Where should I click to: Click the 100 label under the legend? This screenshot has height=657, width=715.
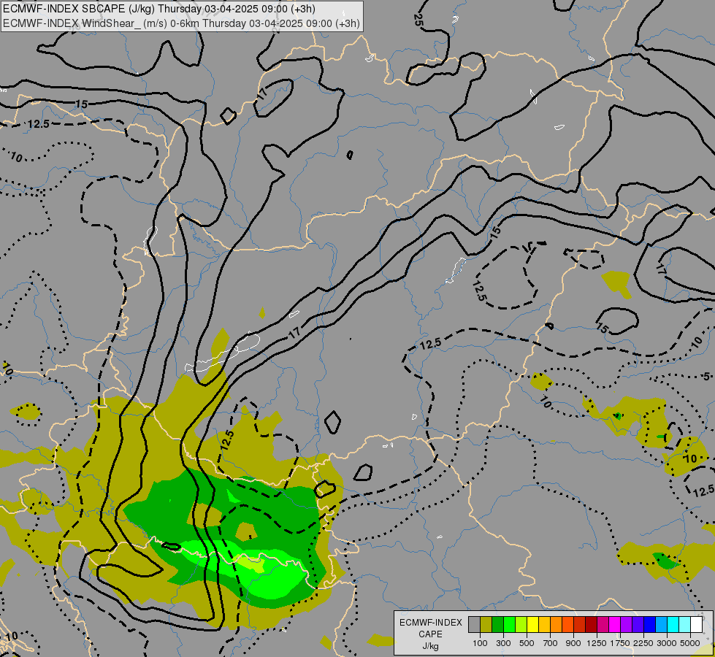point(480,643)
